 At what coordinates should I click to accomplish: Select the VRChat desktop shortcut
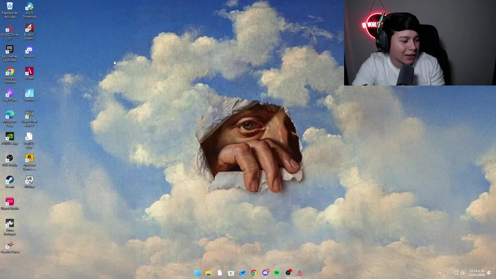point(29,183)
